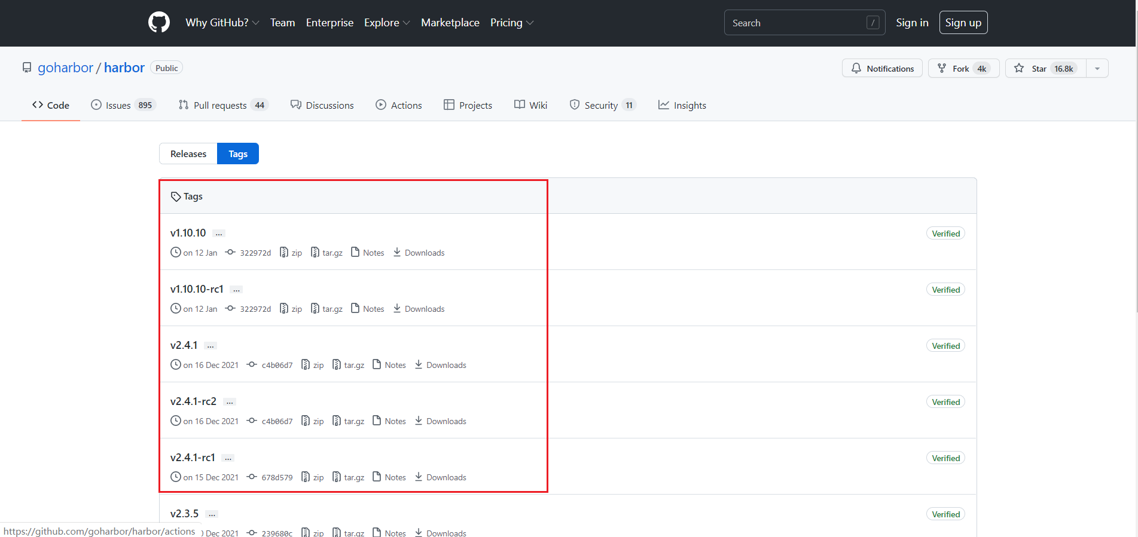This screenshot has width=1138, height=537.
Task: Open the v2.4.1-rc1 tag
Action: click(x=193, y=458)
